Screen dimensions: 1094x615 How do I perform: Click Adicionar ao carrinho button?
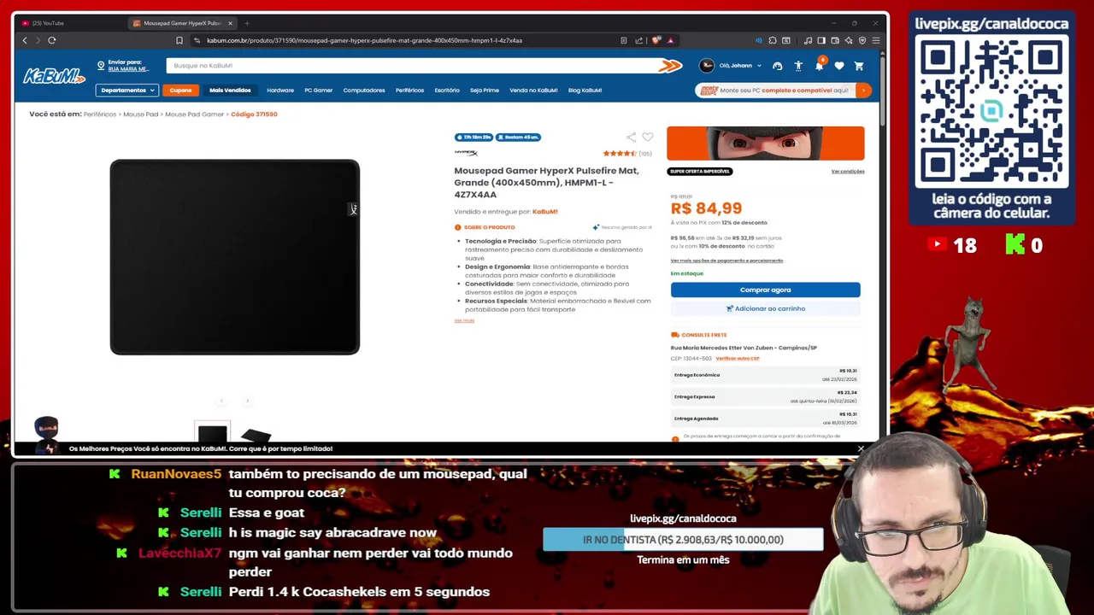(766, 308)
